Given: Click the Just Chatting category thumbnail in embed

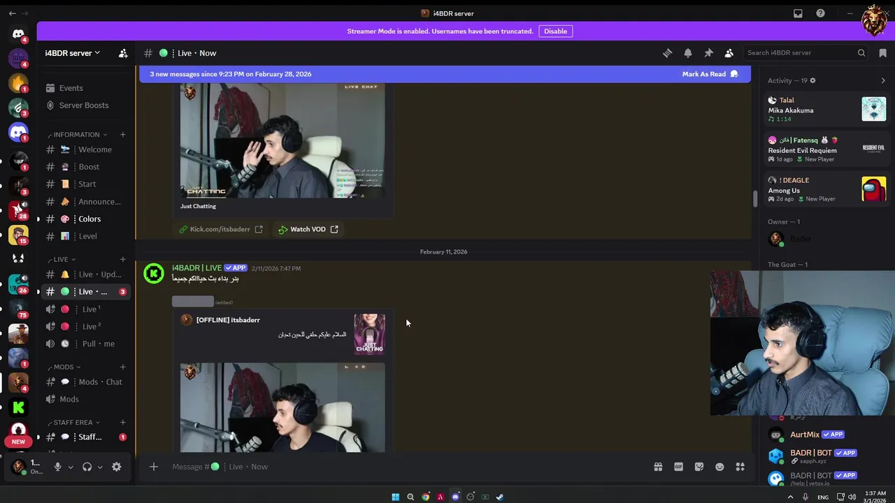Looking at the screenshot, I should click(x=369, y=334).
